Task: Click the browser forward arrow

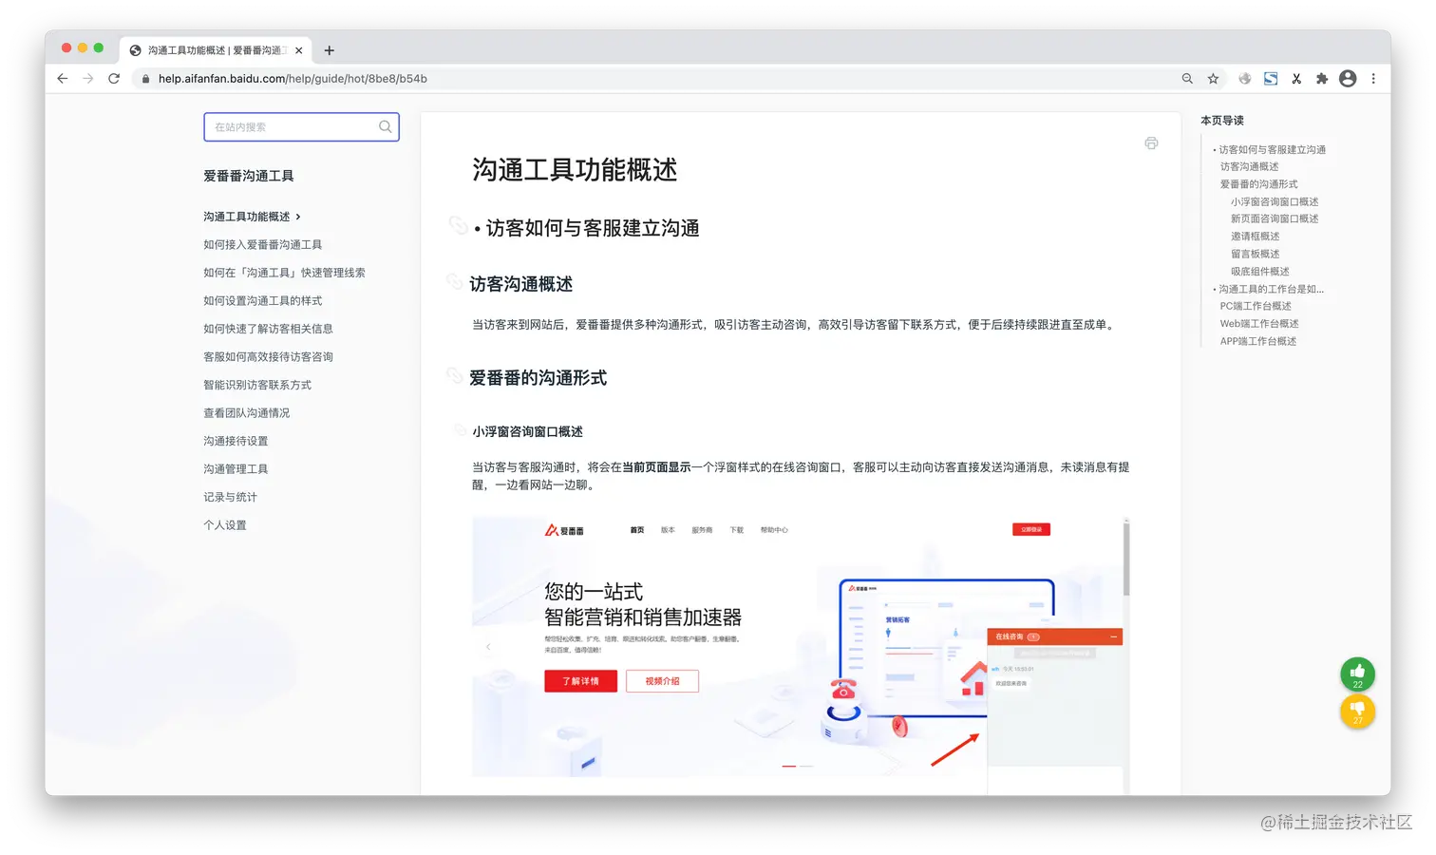Action: (x=88, y=79)
